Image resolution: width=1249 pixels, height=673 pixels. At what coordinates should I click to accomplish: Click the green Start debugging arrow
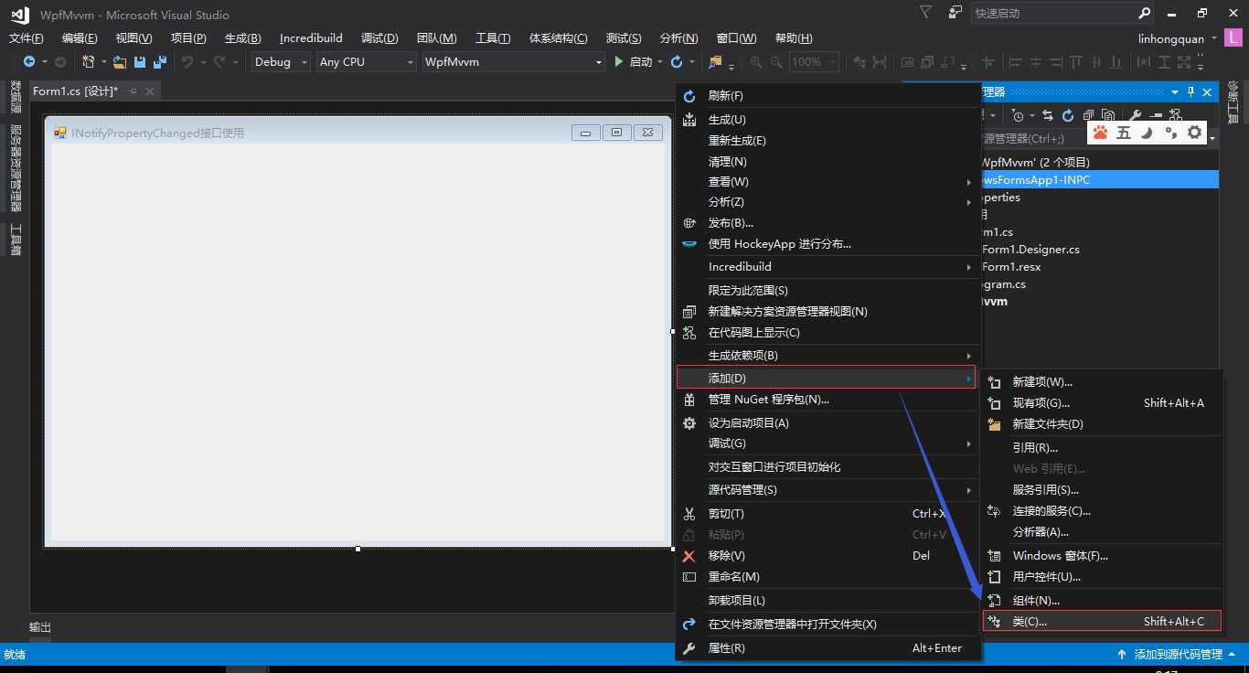[619, 61]
